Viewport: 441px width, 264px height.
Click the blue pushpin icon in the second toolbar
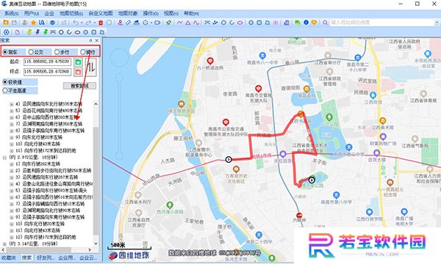click(x=37, y=32)
